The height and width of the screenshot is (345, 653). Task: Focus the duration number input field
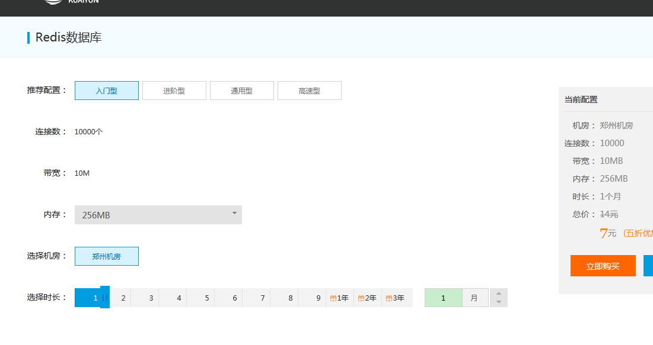pyautogui.click(x=444, y=298)
